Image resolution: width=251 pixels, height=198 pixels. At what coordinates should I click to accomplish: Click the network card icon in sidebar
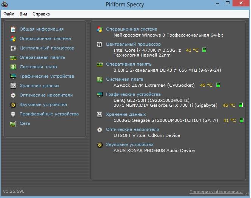pyautogui.click(x=13, y=124)
